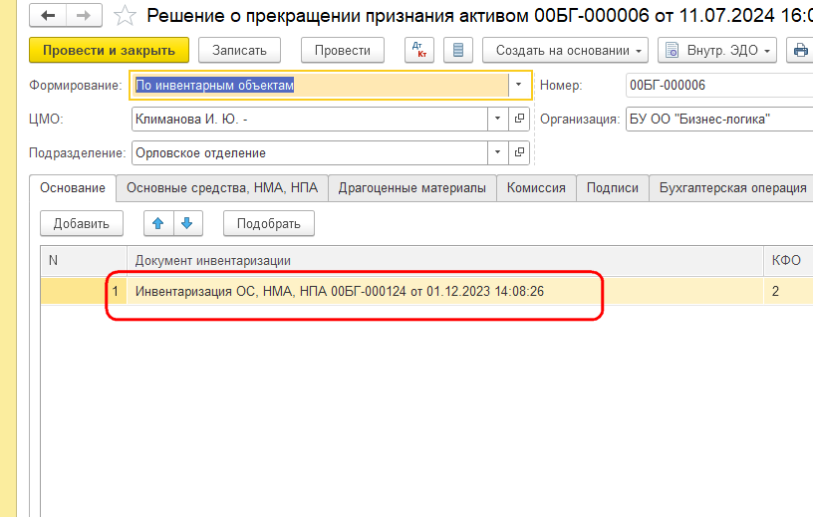Open the document structure list icon

458,50
